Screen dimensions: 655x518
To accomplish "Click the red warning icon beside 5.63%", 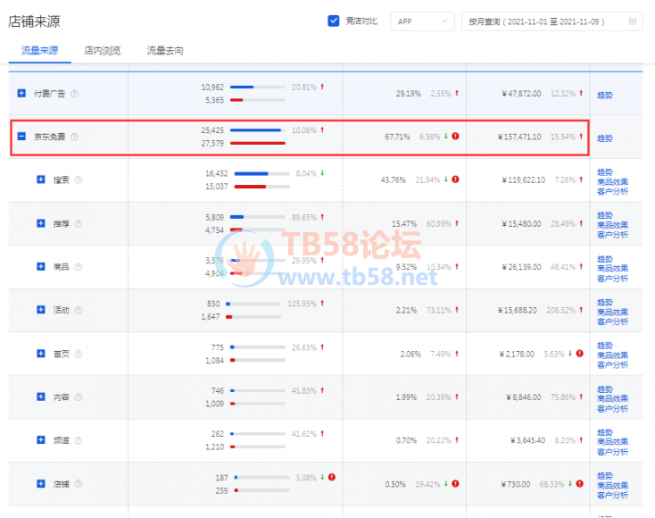I will tap(579, 354).
